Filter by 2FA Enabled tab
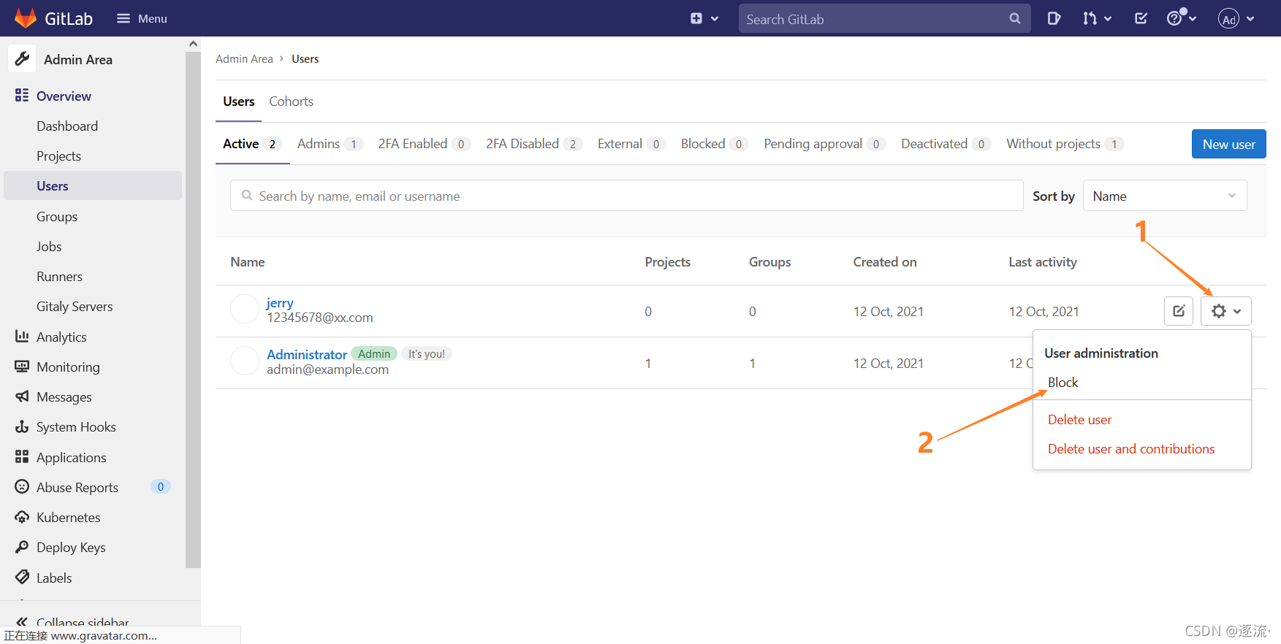This screenshot has height=644, width=1281. point(425,144)
